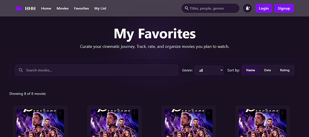Open the Favorites nav item

pyautogui.click(x=81, y=8)
